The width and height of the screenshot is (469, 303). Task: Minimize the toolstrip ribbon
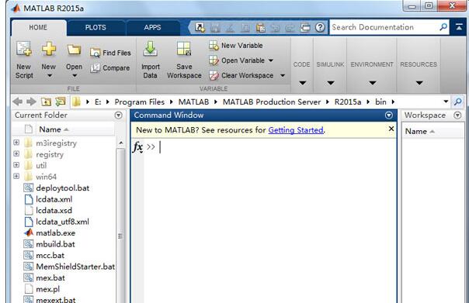point(459,27)
